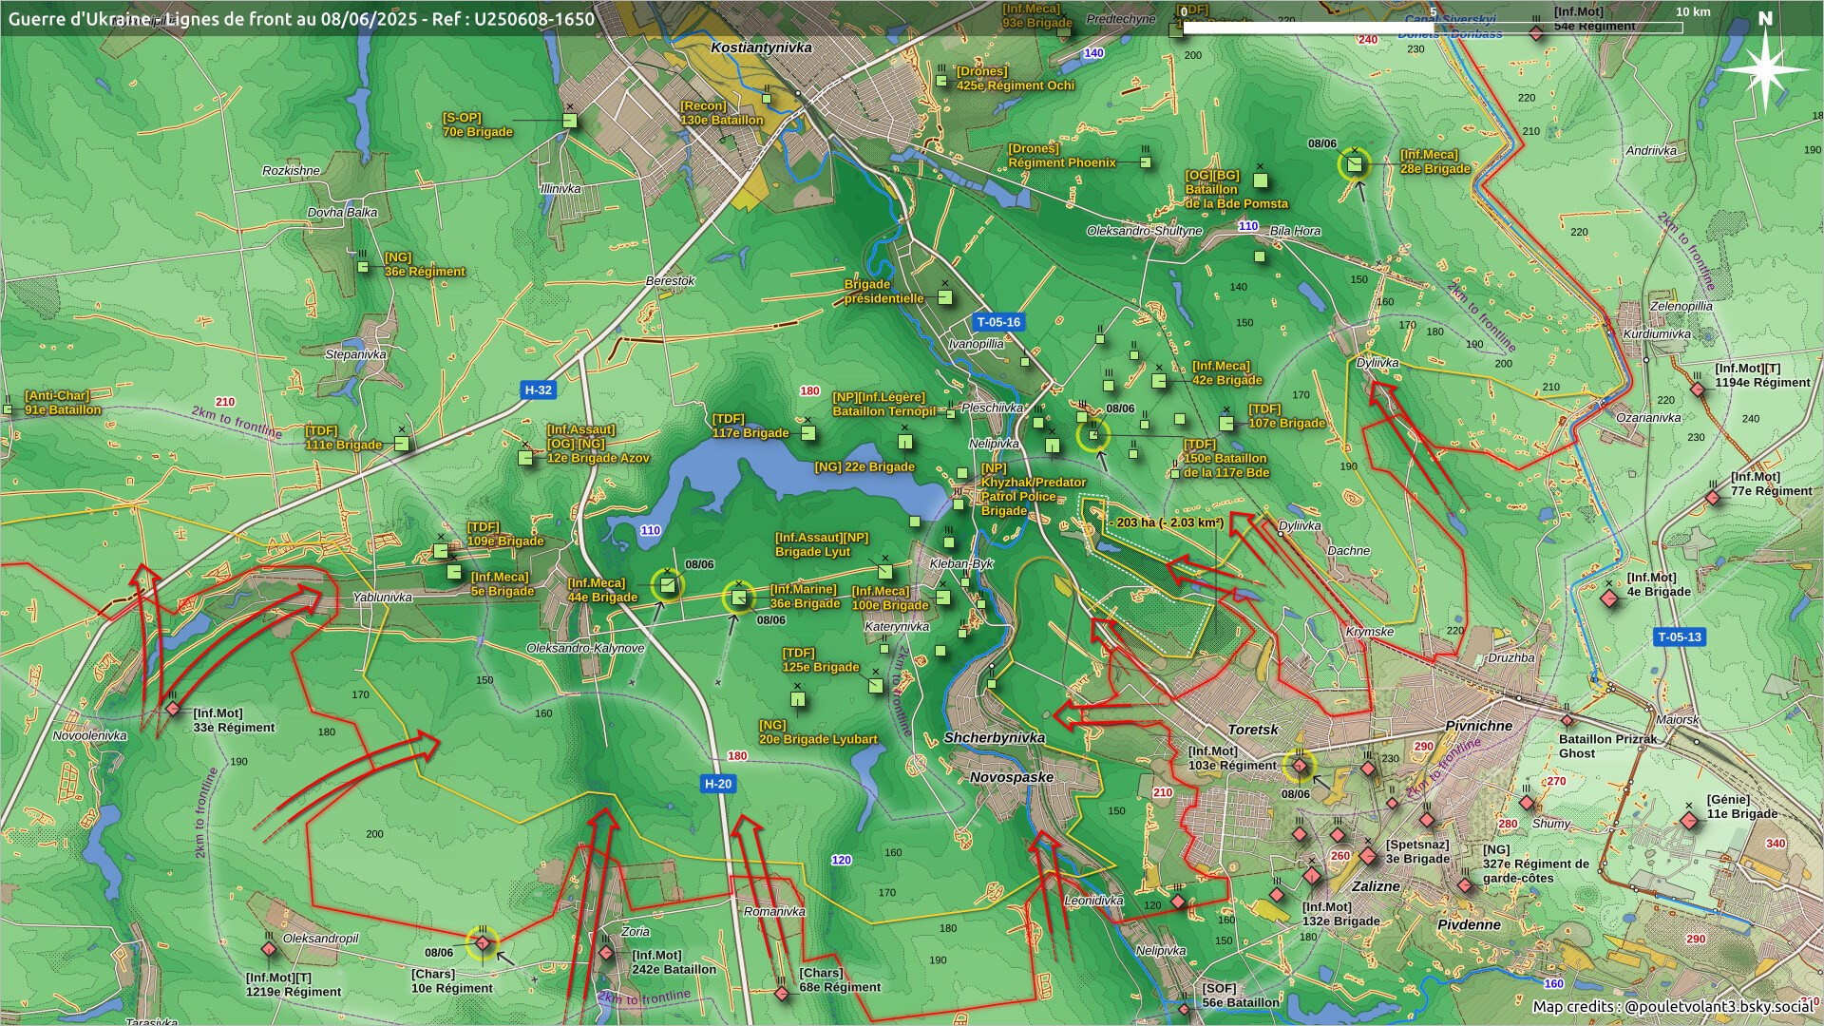Click the 36e Brigade Inf.Marine circled marker
The height and width of the screenshot is (1026, 1824).
coord(738,598)
